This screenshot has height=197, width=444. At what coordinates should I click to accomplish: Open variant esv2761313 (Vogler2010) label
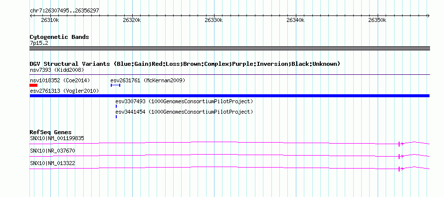pyautogui.click(x=64, y=91)
